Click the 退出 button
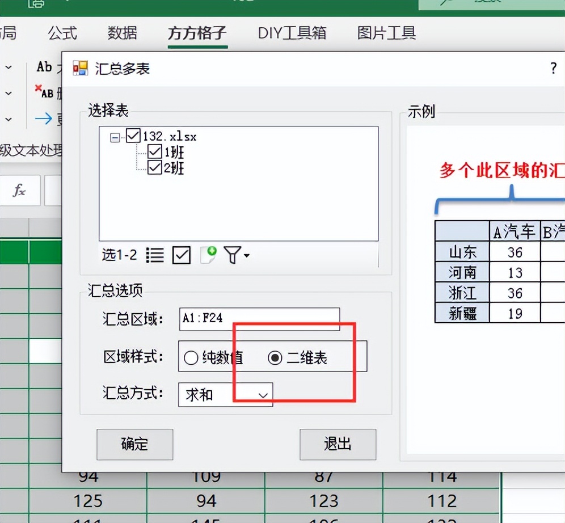This screenshot has height=523, width=565. click(338, 445)
